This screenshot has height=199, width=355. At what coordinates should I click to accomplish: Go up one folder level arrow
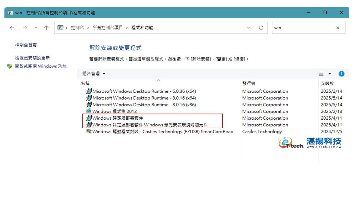(x=47, y=28)
